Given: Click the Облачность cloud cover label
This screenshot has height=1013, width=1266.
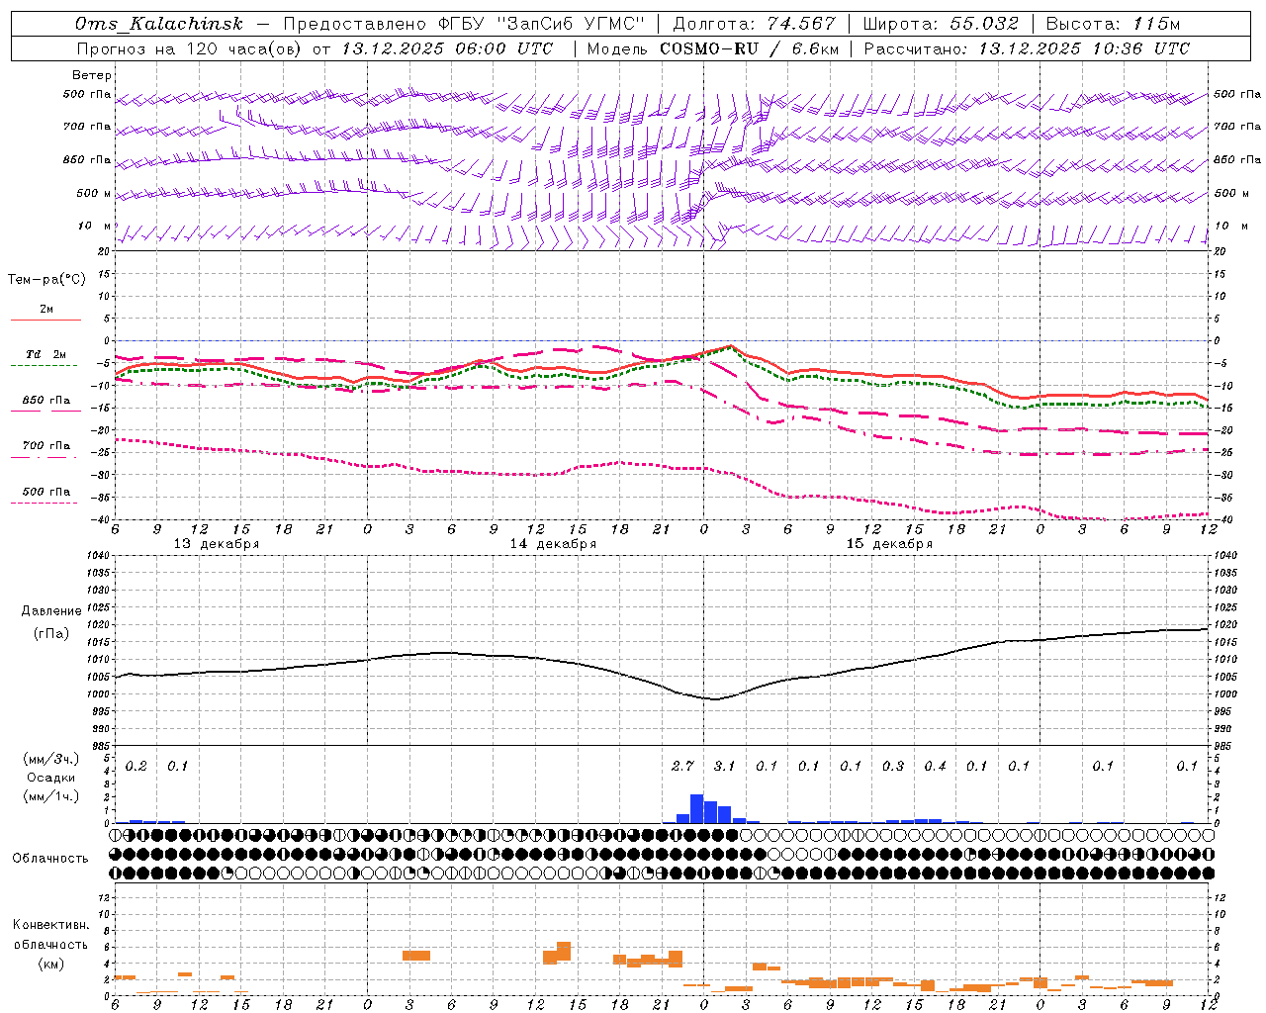Looking at the screenshot, I should (50, 859).
